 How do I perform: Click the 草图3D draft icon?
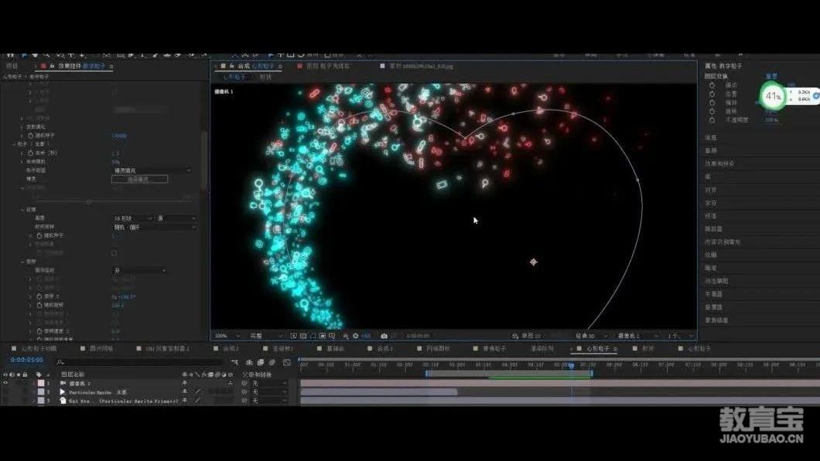click(516, 336)
